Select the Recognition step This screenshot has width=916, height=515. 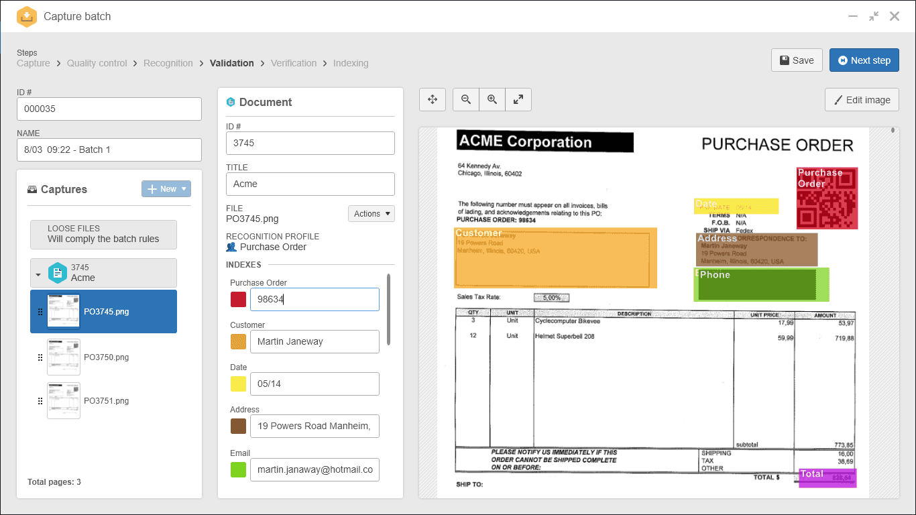pyautogui.click(x=168, y=63)
